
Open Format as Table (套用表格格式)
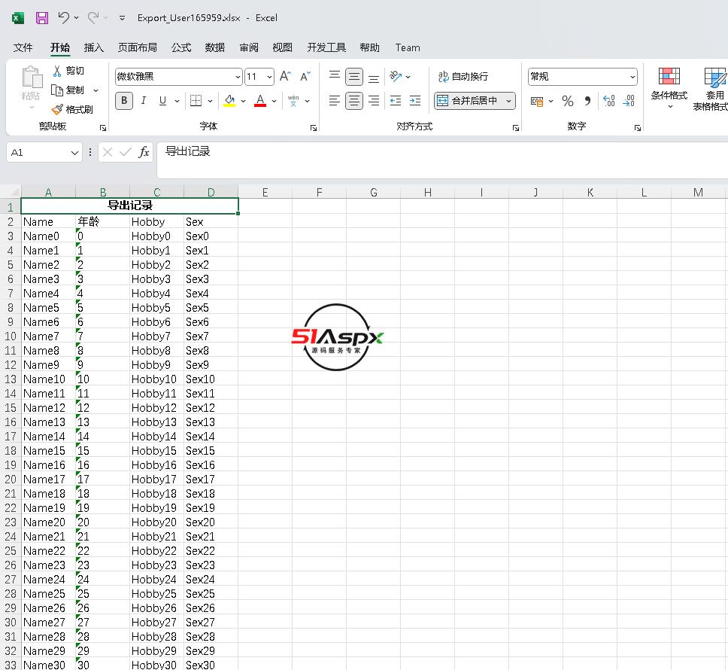coord(711,88)
